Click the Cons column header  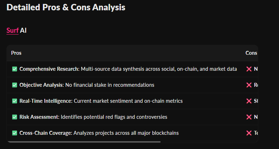click(251, 53)
